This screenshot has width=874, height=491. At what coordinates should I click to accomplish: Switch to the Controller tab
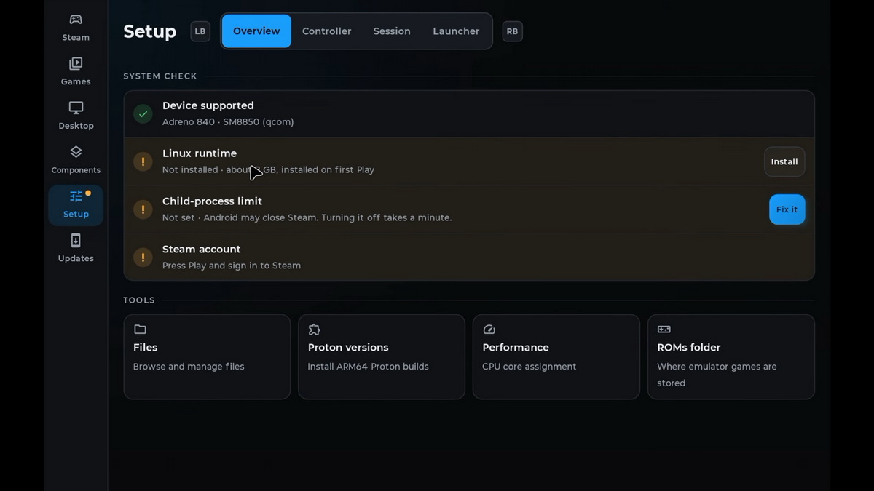(x=326, y=31)
